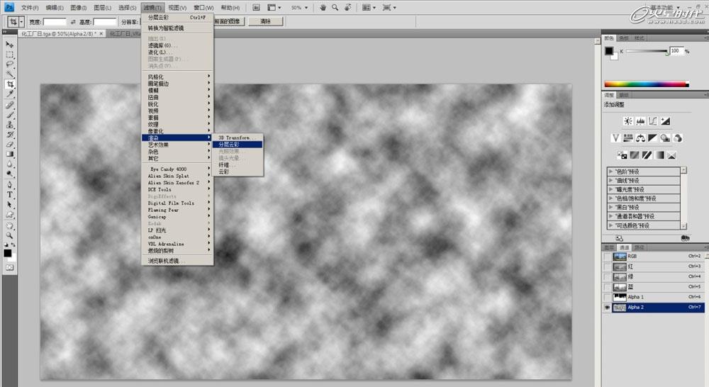Click the Zoom magnifier in application bar
This screenshot has height=387, width=709.
(x=335, y=7)
